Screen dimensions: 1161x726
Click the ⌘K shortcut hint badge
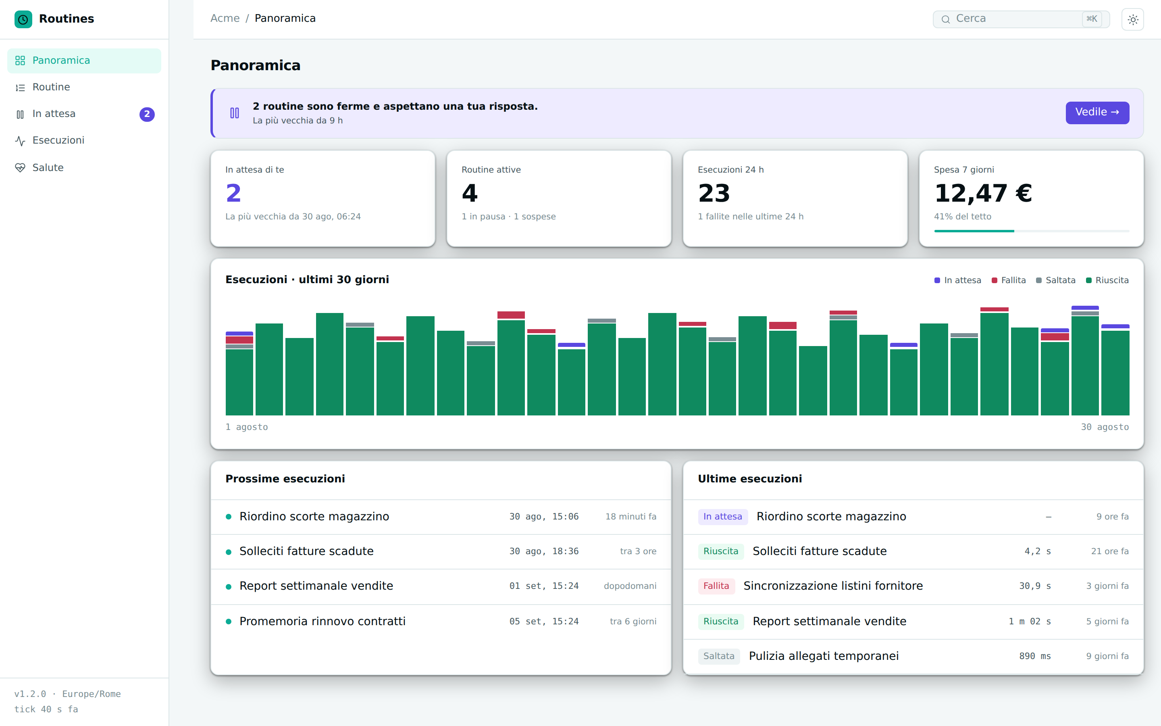click(x=1092, y=19)
